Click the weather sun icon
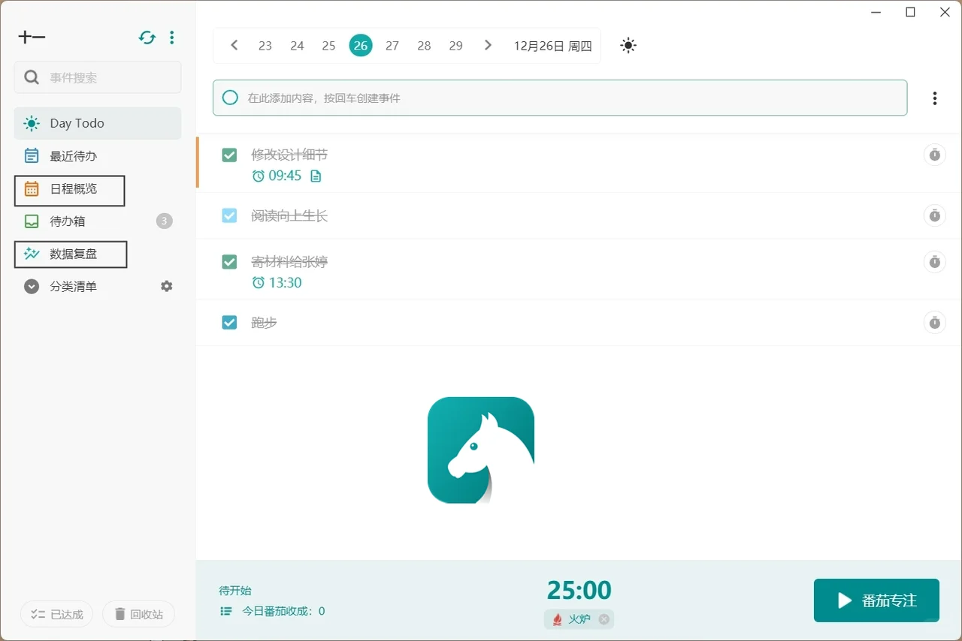This screenshot has height=641, width=962. pos(628,45)
